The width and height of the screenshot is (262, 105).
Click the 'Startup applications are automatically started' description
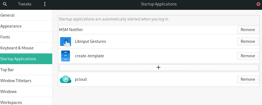(x=114, y=19)
